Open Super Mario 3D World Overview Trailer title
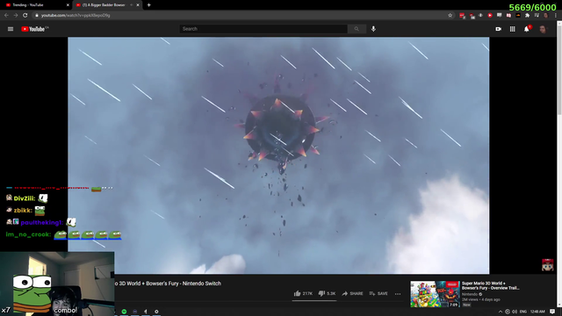 tap(490, 285)
